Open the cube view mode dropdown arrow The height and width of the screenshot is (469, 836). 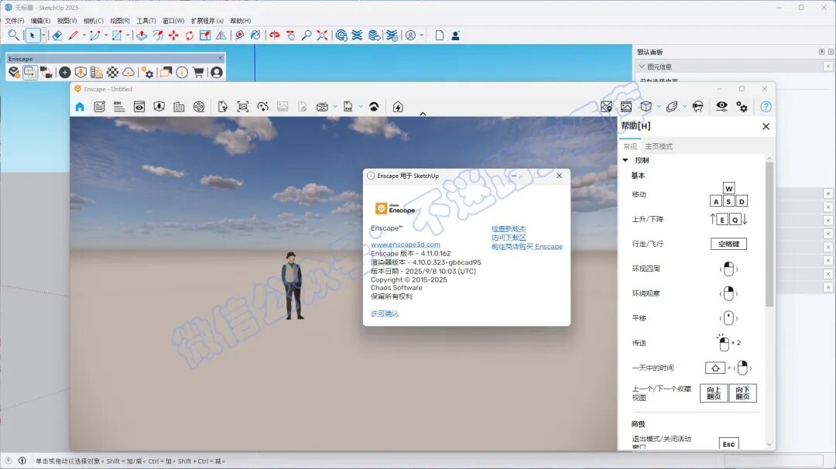[659, 107]
